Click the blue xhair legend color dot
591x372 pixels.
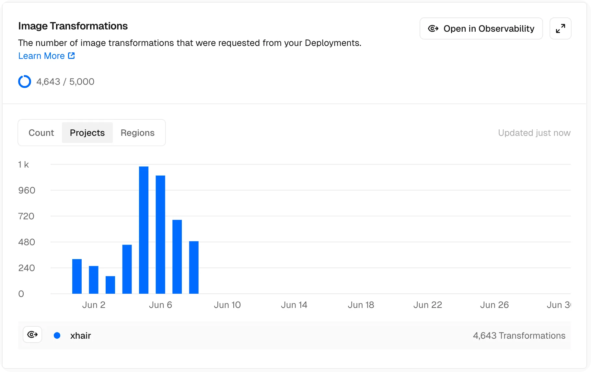point(57,335)
